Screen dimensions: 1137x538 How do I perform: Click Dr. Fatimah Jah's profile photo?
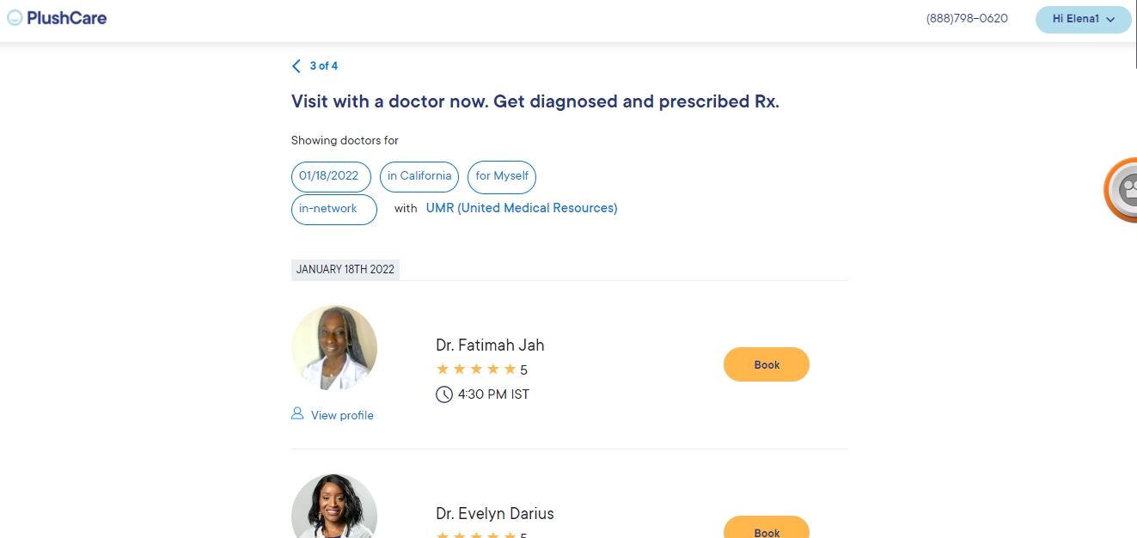334,348
